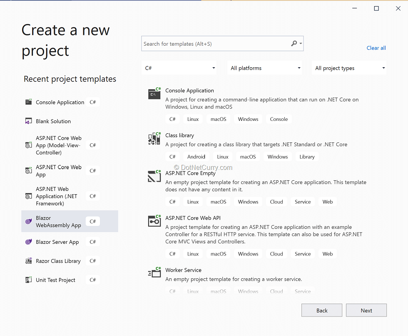Open the C# language filter dropdown
Screen dimensions: 408x336
click(179, 68)
